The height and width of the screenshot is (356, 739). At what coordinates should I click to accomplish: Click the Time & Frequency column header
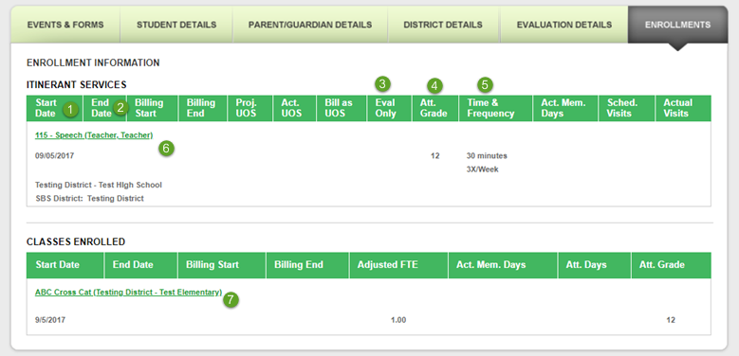click(496, 108)
